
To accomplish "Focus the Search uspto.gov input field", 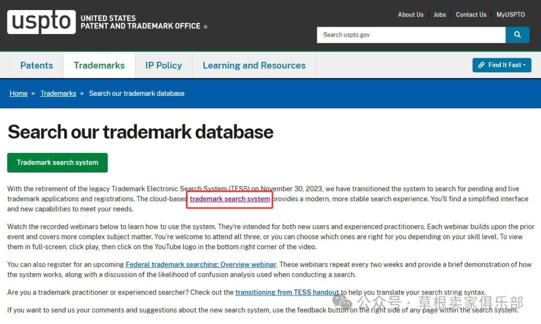I will [x=411, y=35].
